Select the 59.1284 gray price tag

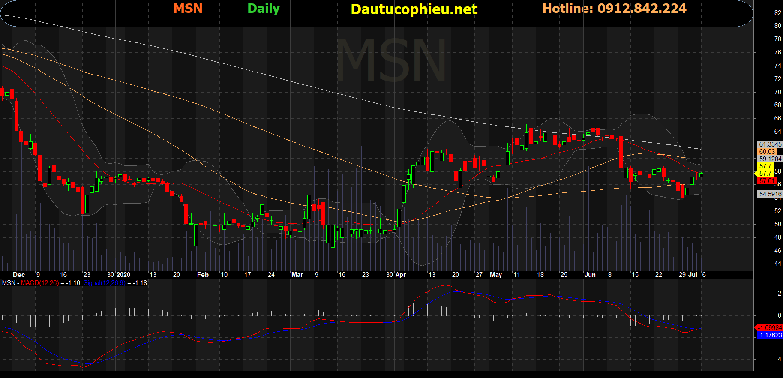(x=770, y=159)
